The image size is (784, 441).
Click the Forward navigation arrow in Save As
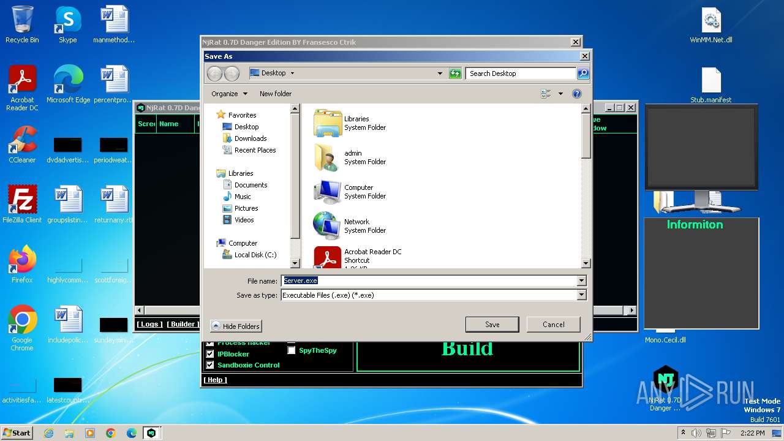click(232, 73)
